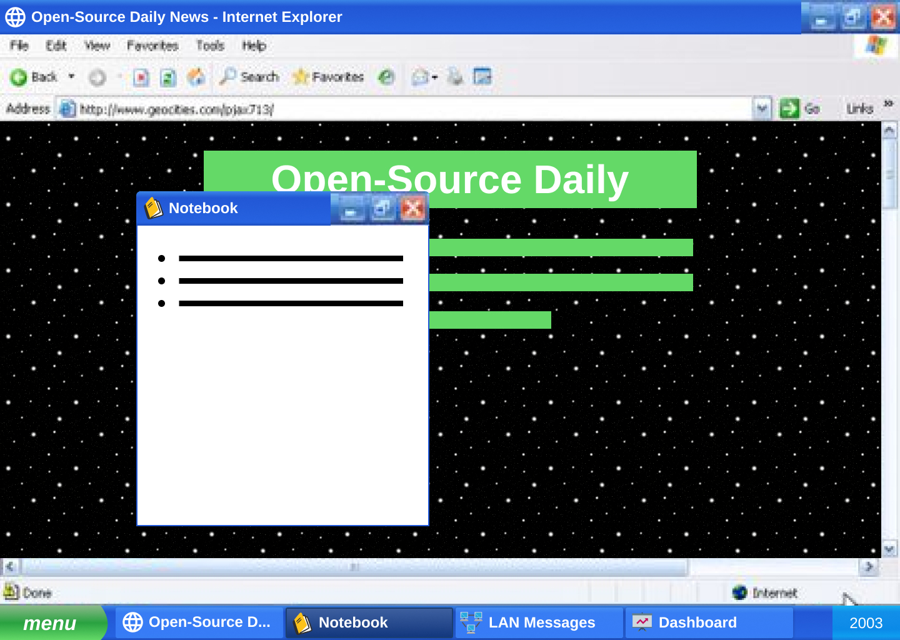The width and height of the screenshot is (900, 640).
Task: Expand the Links chevron overflow
Action: (x=888, y=104)
